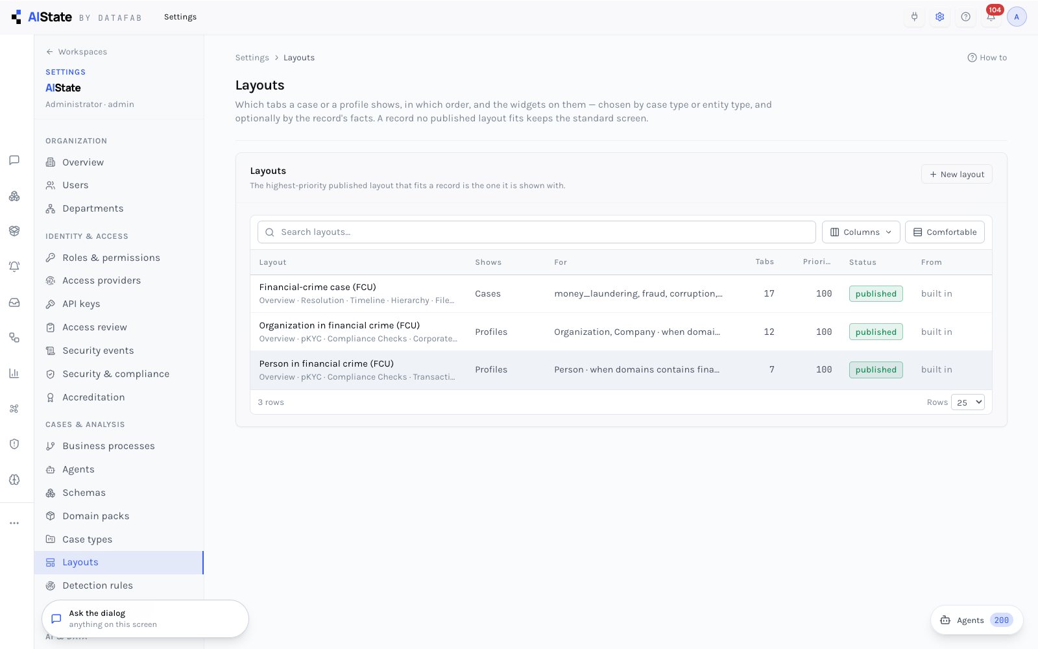Open settings gear icon in top bar
This screenshot has height=649, width=1038.
(940, 17)
